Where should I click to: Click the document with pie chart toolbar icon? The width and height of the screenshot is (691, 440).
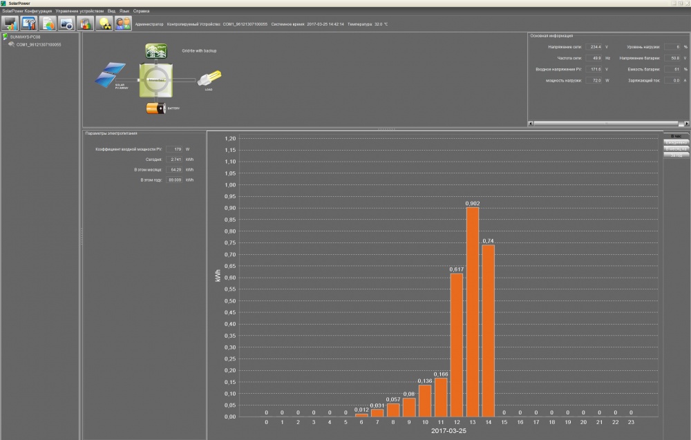coord(48,23)
